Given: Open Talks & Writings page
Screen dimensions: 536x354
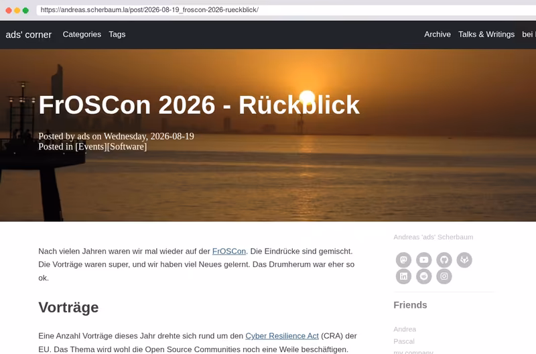Looking at the screenshot, I should [486, 34].
